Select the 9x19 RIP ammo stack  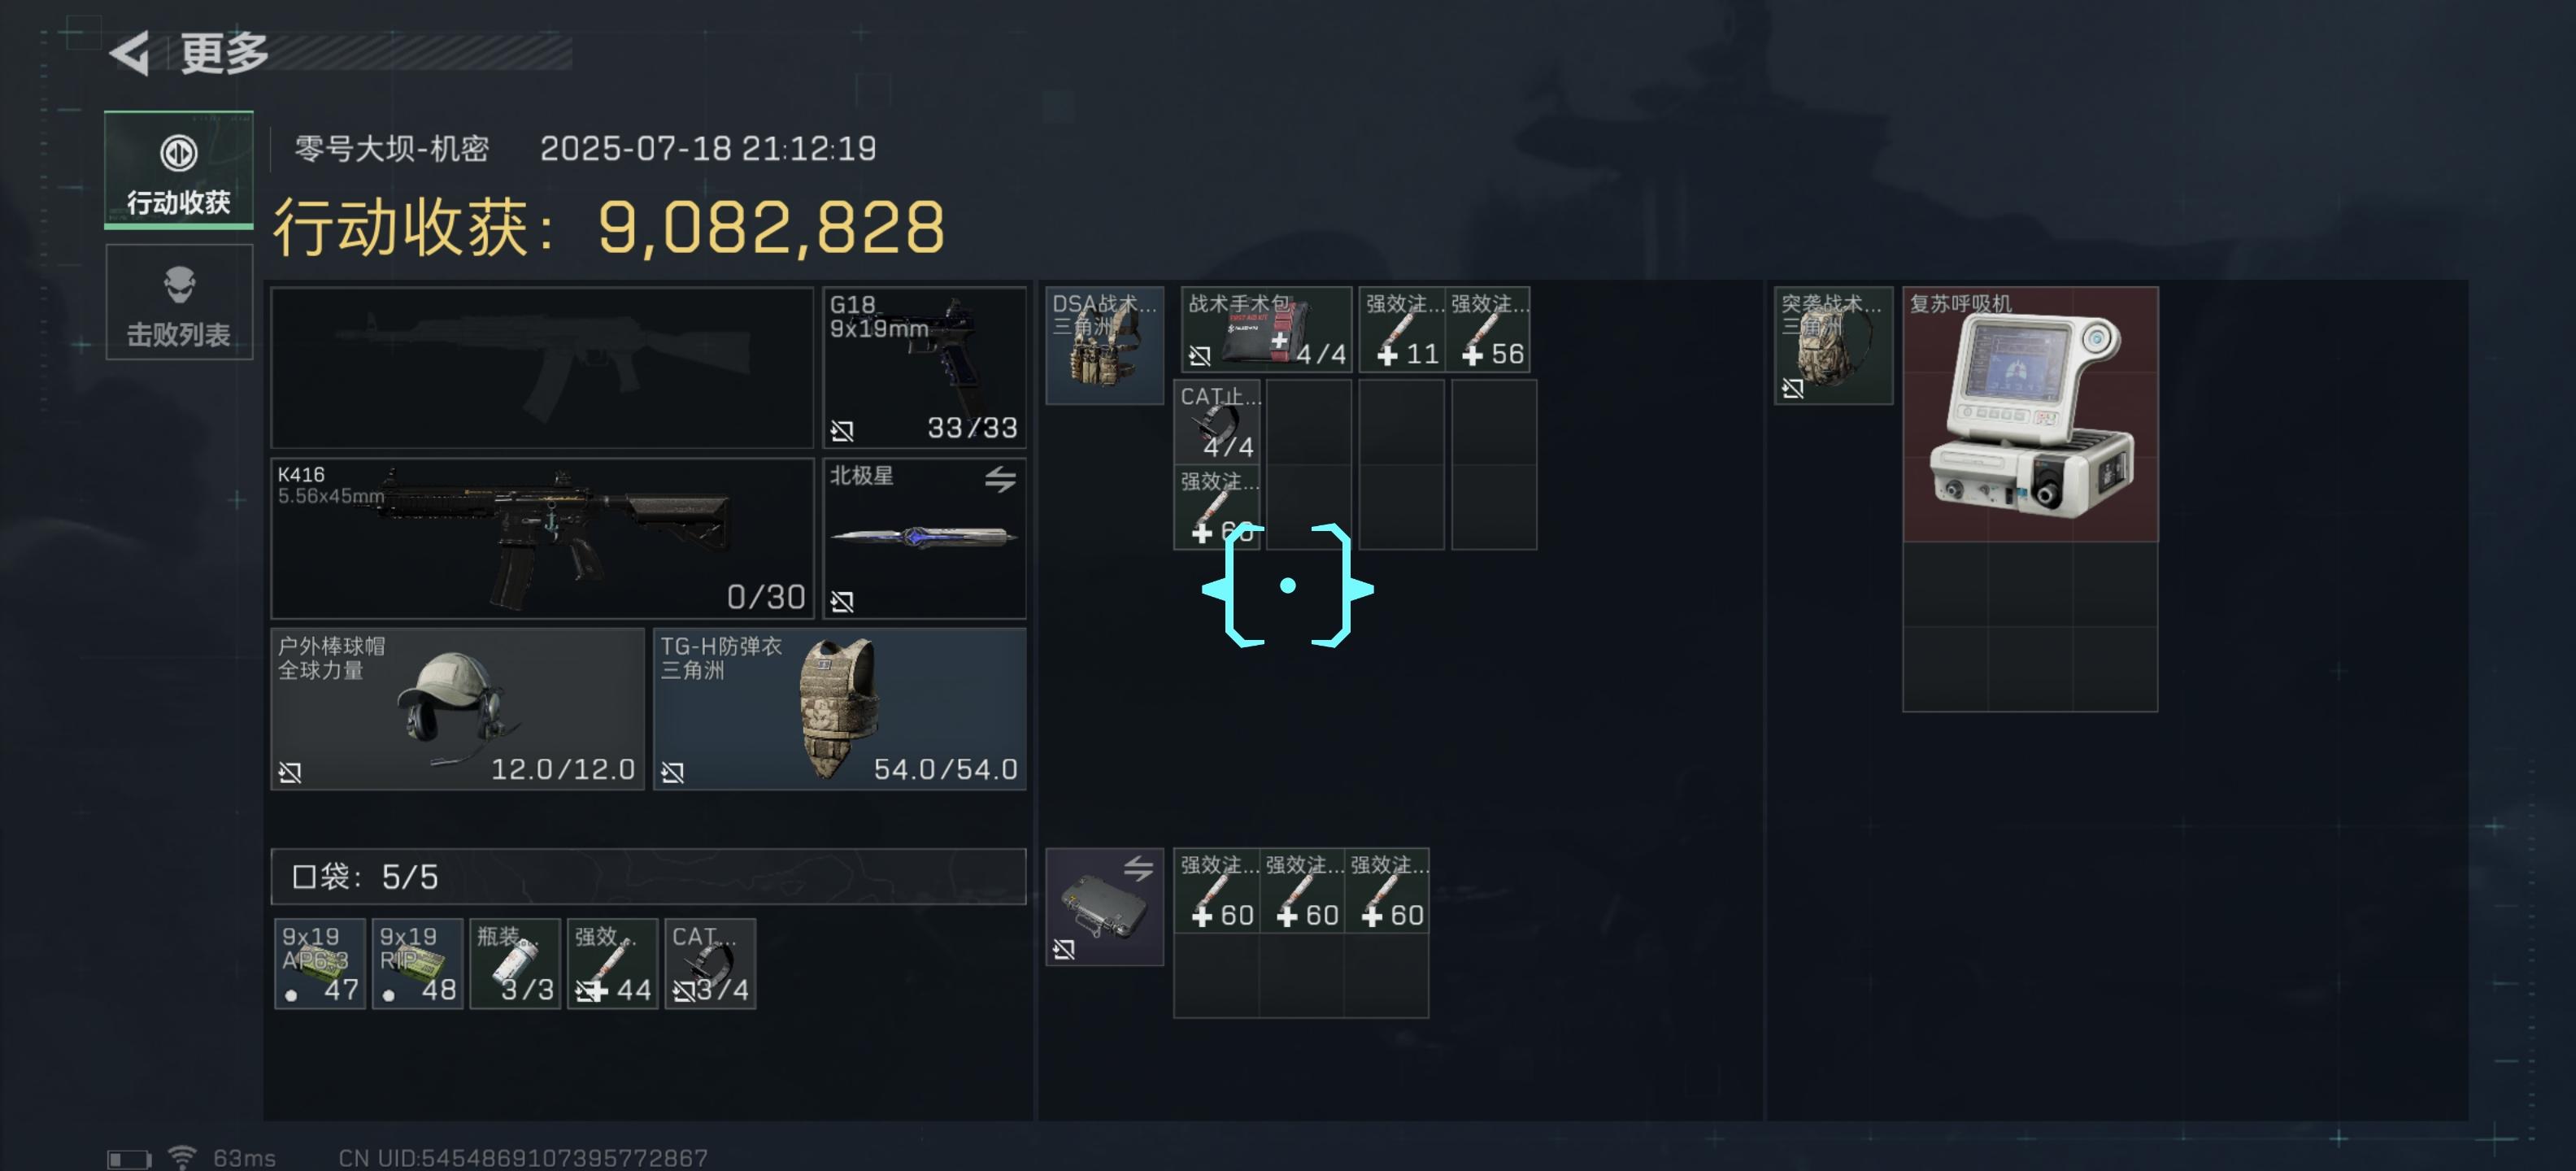417,963
